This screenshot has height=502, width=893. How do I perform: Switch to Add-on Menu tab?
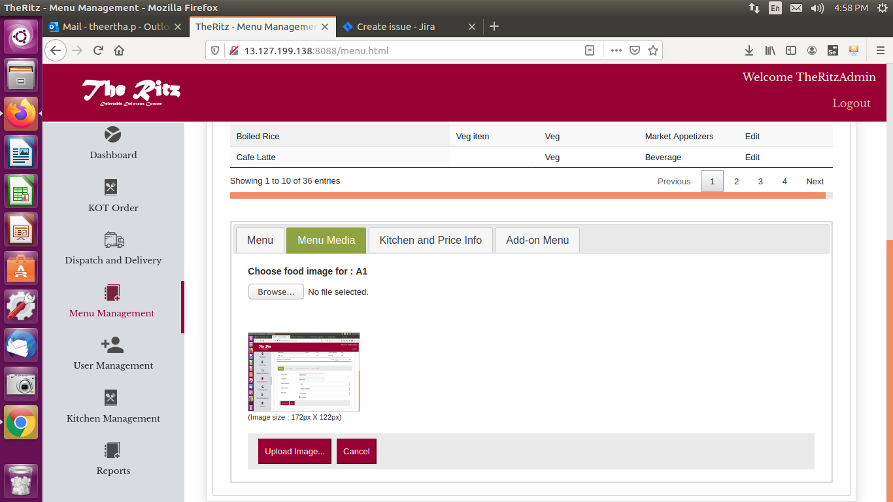point(537,240)
